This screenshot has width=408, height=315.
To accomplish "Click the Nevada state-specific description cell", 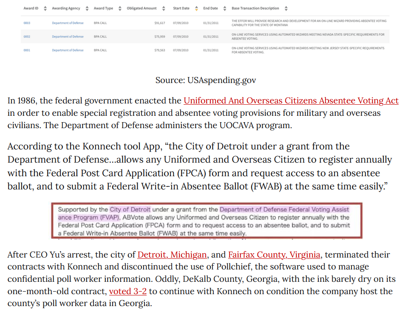I will 308,37.
